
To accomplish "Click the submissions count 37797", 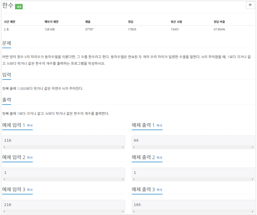I will 89,29.
